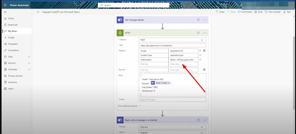Open help for Get message details step
This screenshot has width=296, height=134.
pyautogui.click(x=198, y=20)
